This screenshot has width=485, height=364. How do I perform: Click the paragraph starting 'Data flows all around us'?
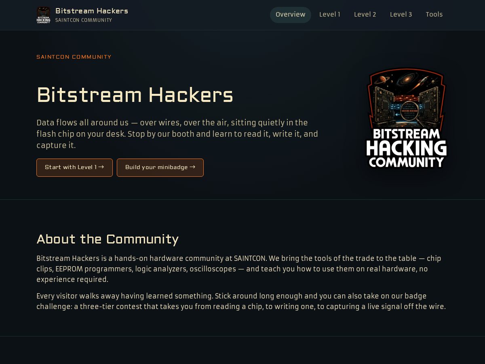click(x=178, y=134)
